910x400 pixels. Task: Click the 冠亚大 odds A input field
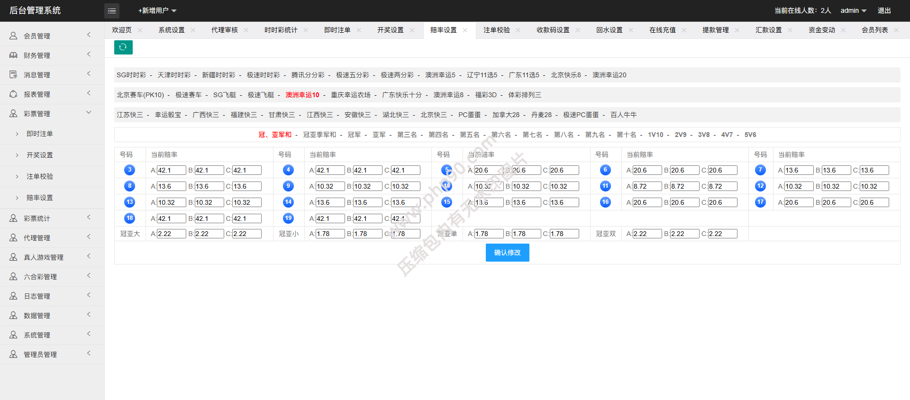tap(171, 234)
